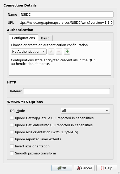
Task: Click the remove authentication configuration minus icon
Action: pos(59,51)
